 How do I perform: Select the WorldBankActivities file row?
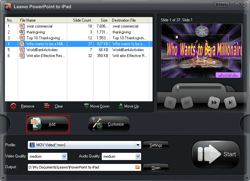click(x=42, y=50)
